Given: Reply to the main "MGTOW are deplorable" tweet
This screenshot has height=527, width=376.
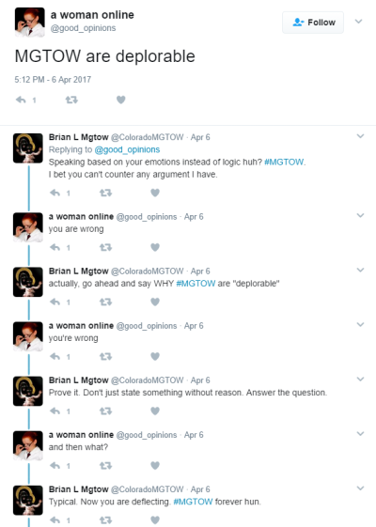Looking at the screenshot, I should click(22, 100).
